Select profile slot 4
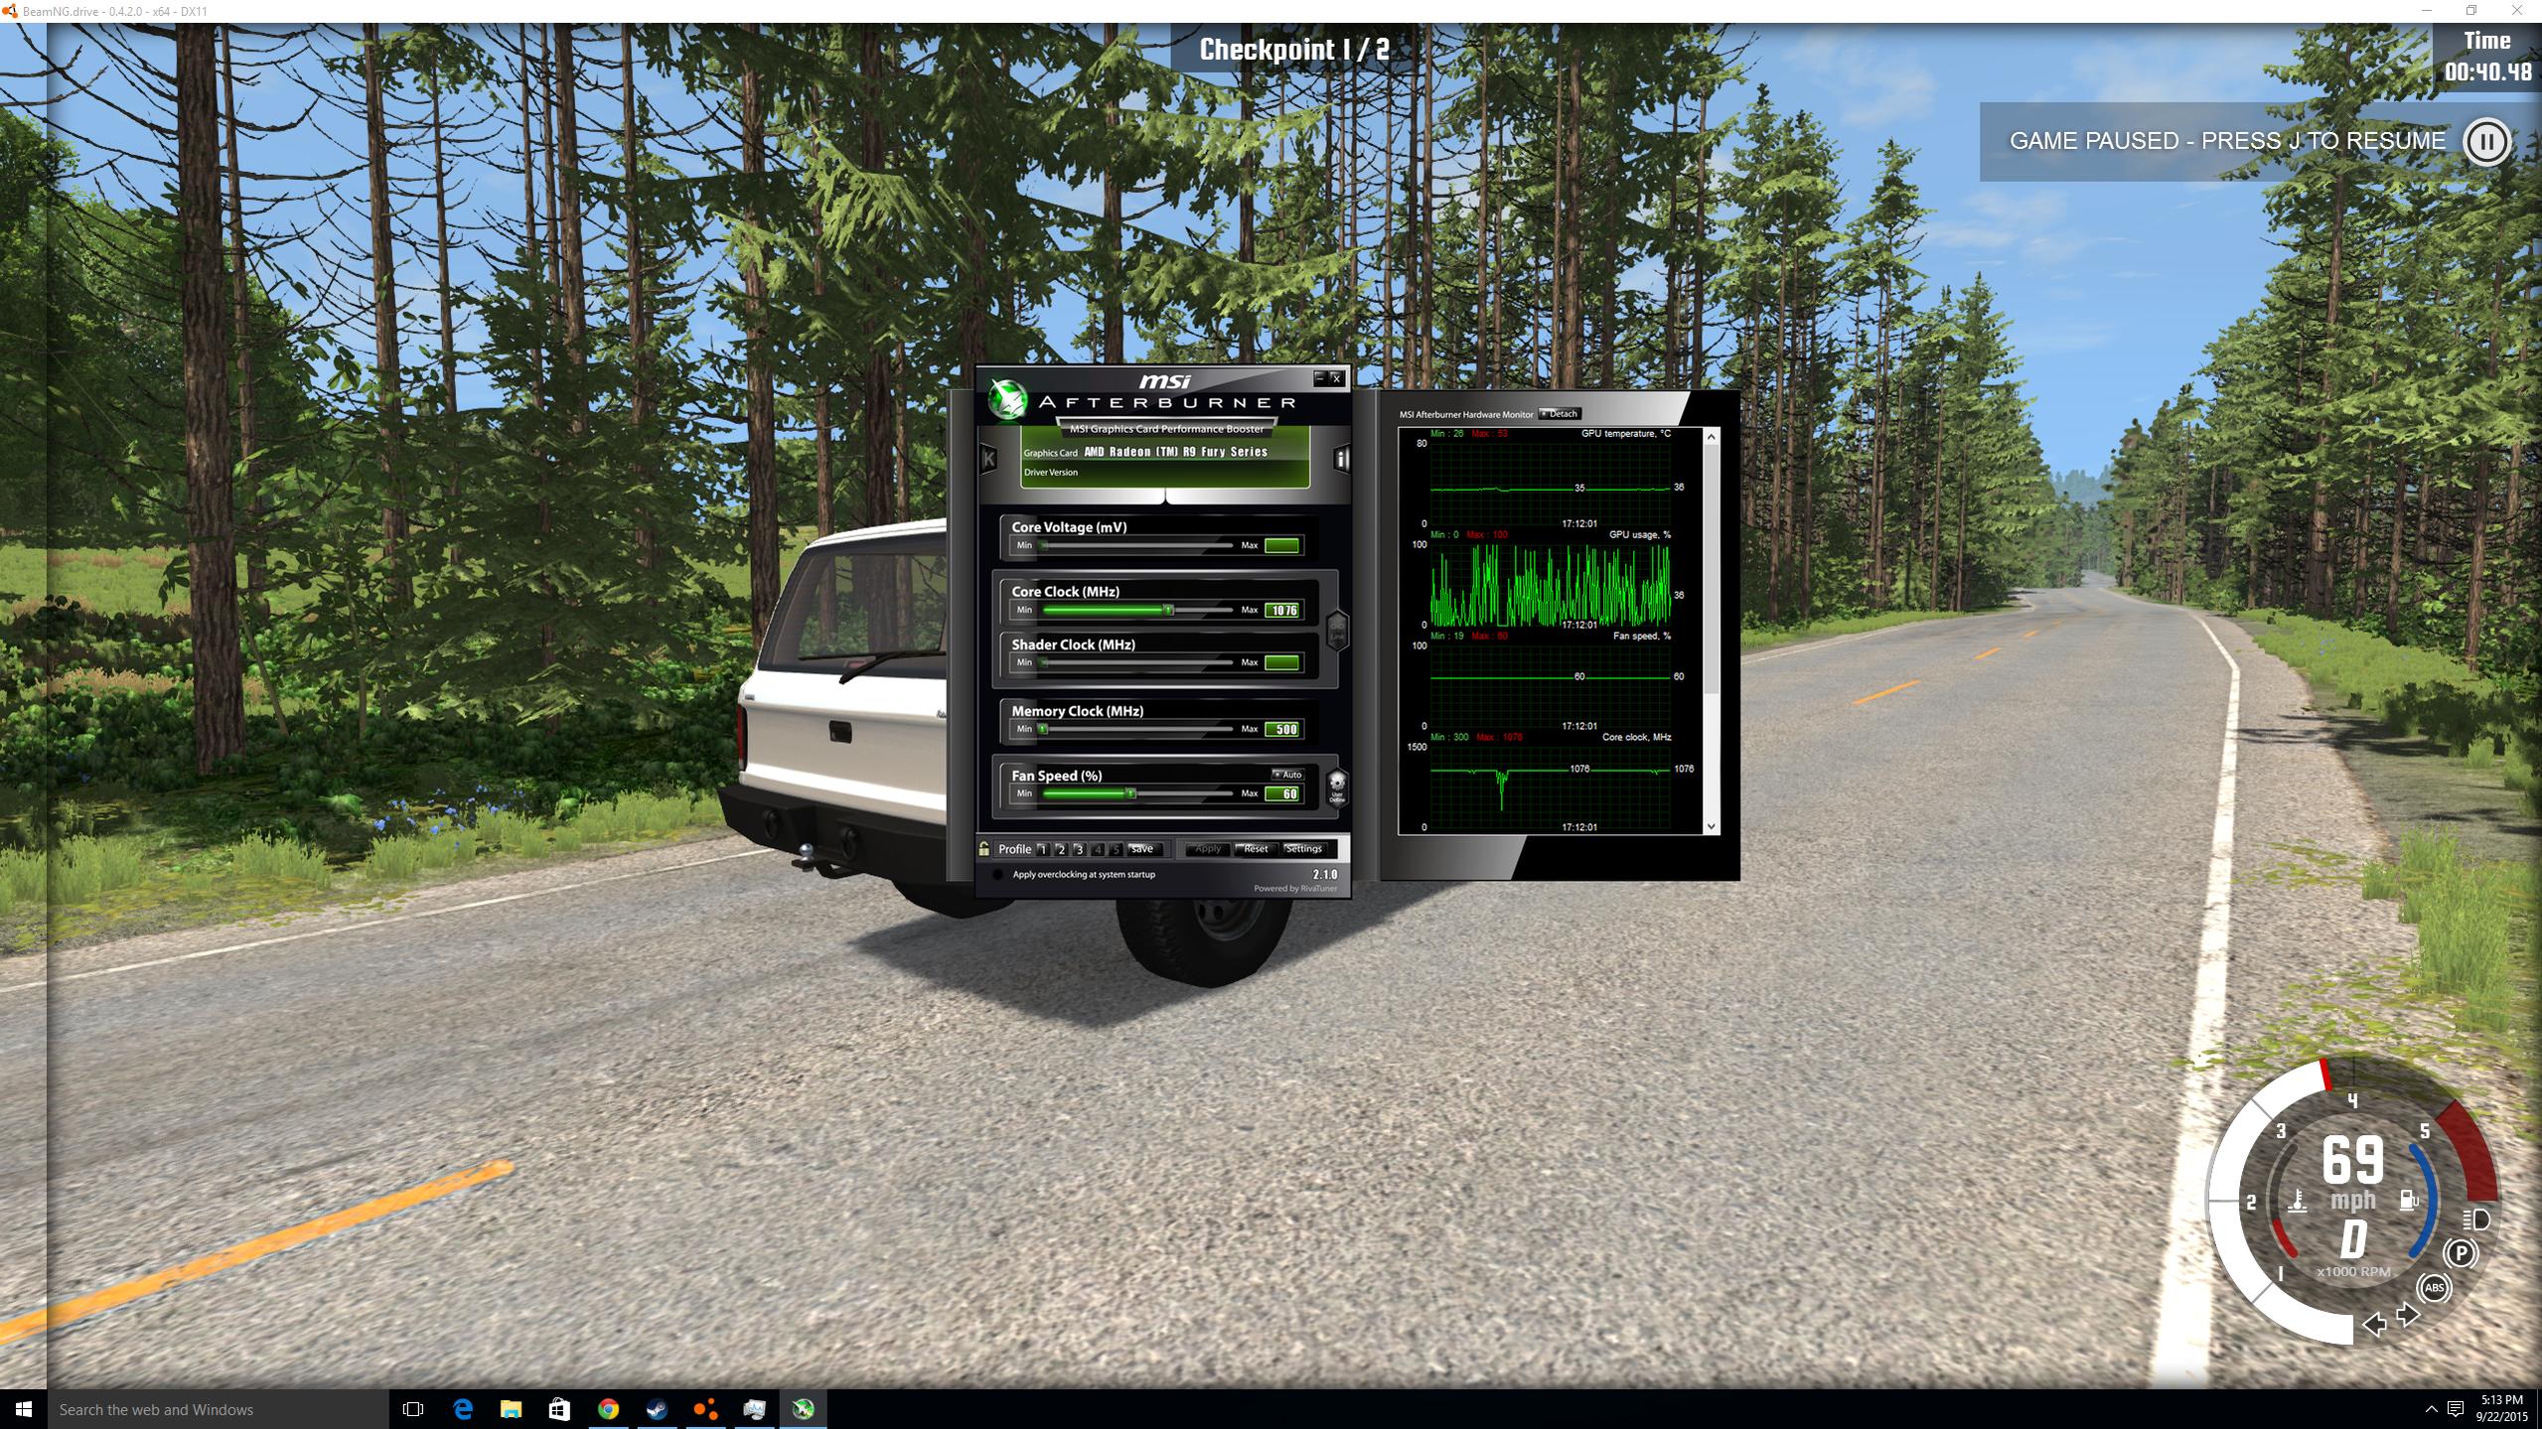Viewport: 2542px width, 1429px height. 1098,849
